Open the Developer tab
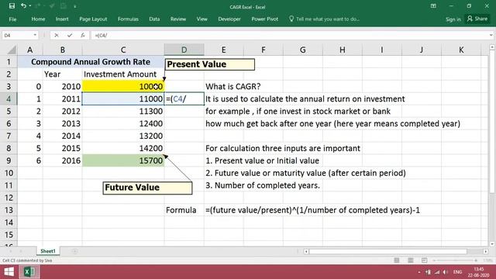 [229, 19]
